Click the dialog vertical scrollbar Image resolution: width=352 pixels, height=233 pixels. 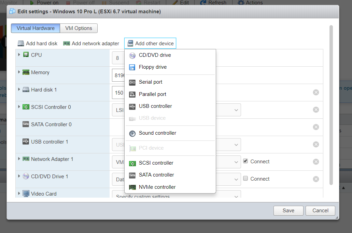tap(331, 105)
